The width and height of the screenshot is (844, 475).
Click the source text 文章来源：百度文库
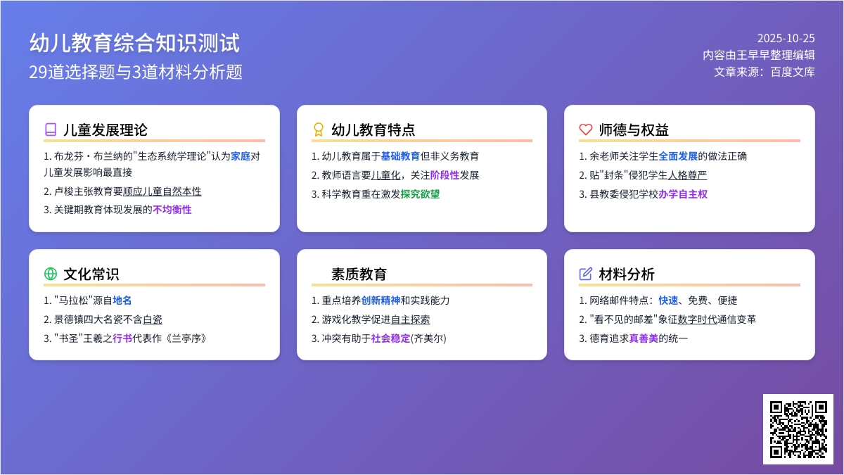(765, 72)
